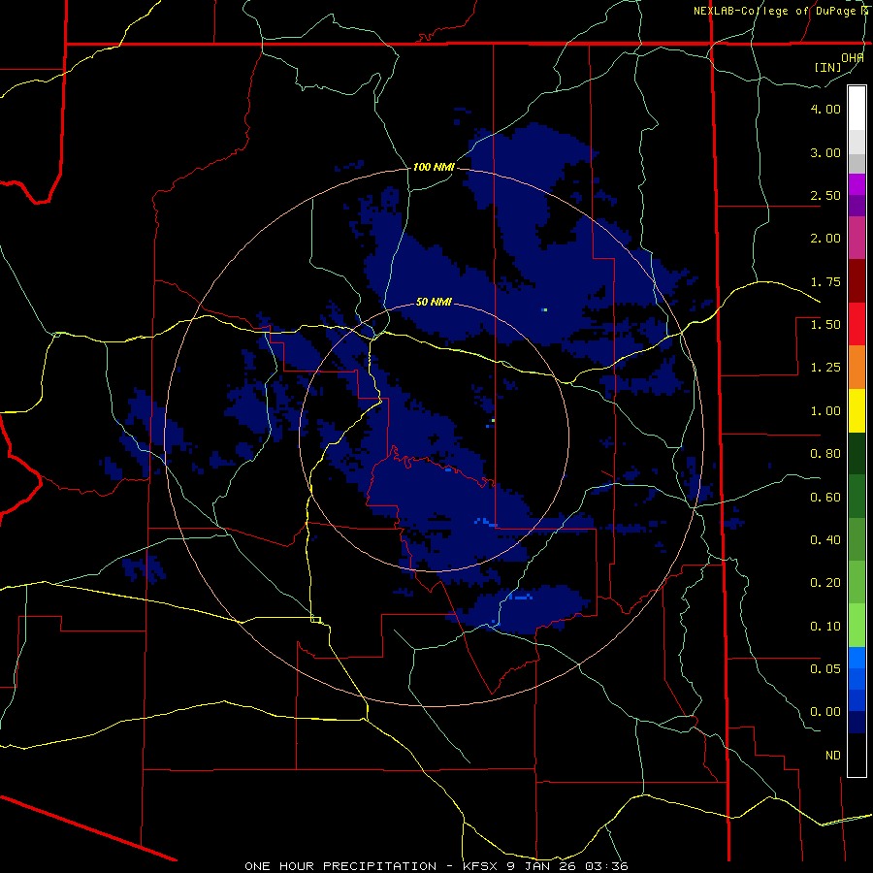Viewport: 873px width, 873px height.
Task: Select the 0.05 legend label
Action: click(x=825, y=668)
